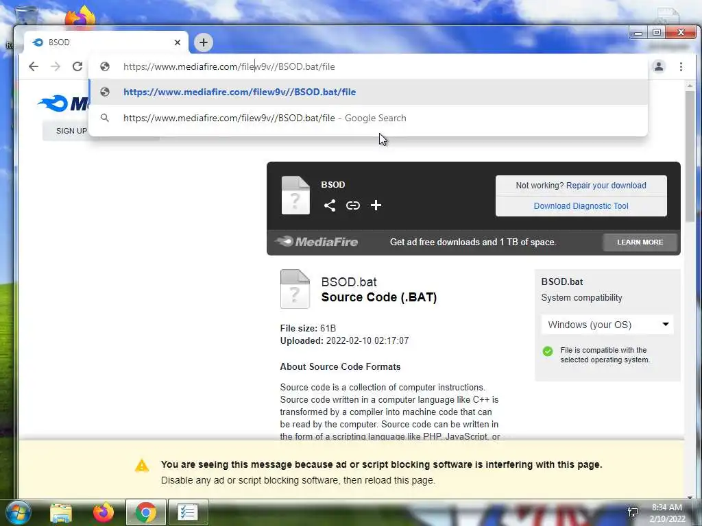The image size is (702, 526).
Task: Open the Chrome three-dot menu
Action: pyautogui.click(x=681, y=66)
